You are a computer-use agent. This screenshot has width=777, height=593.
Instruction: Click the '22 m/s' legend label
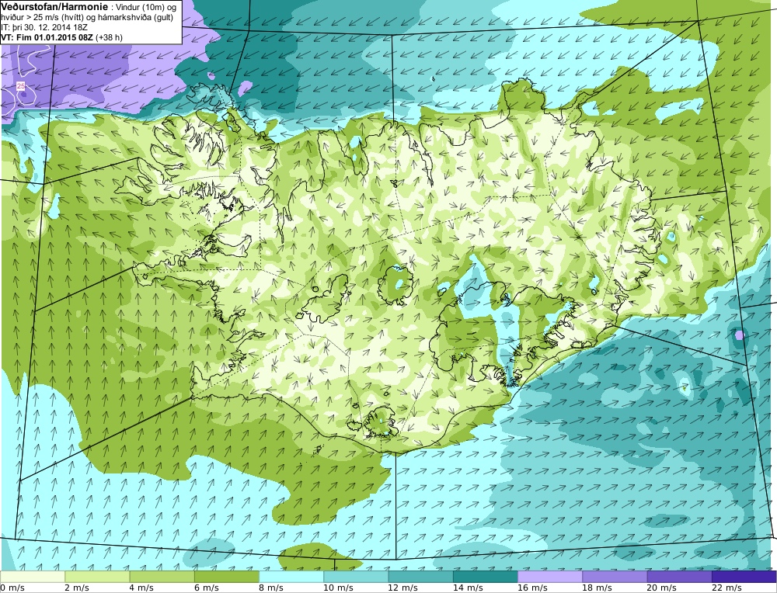coord(726,588)
